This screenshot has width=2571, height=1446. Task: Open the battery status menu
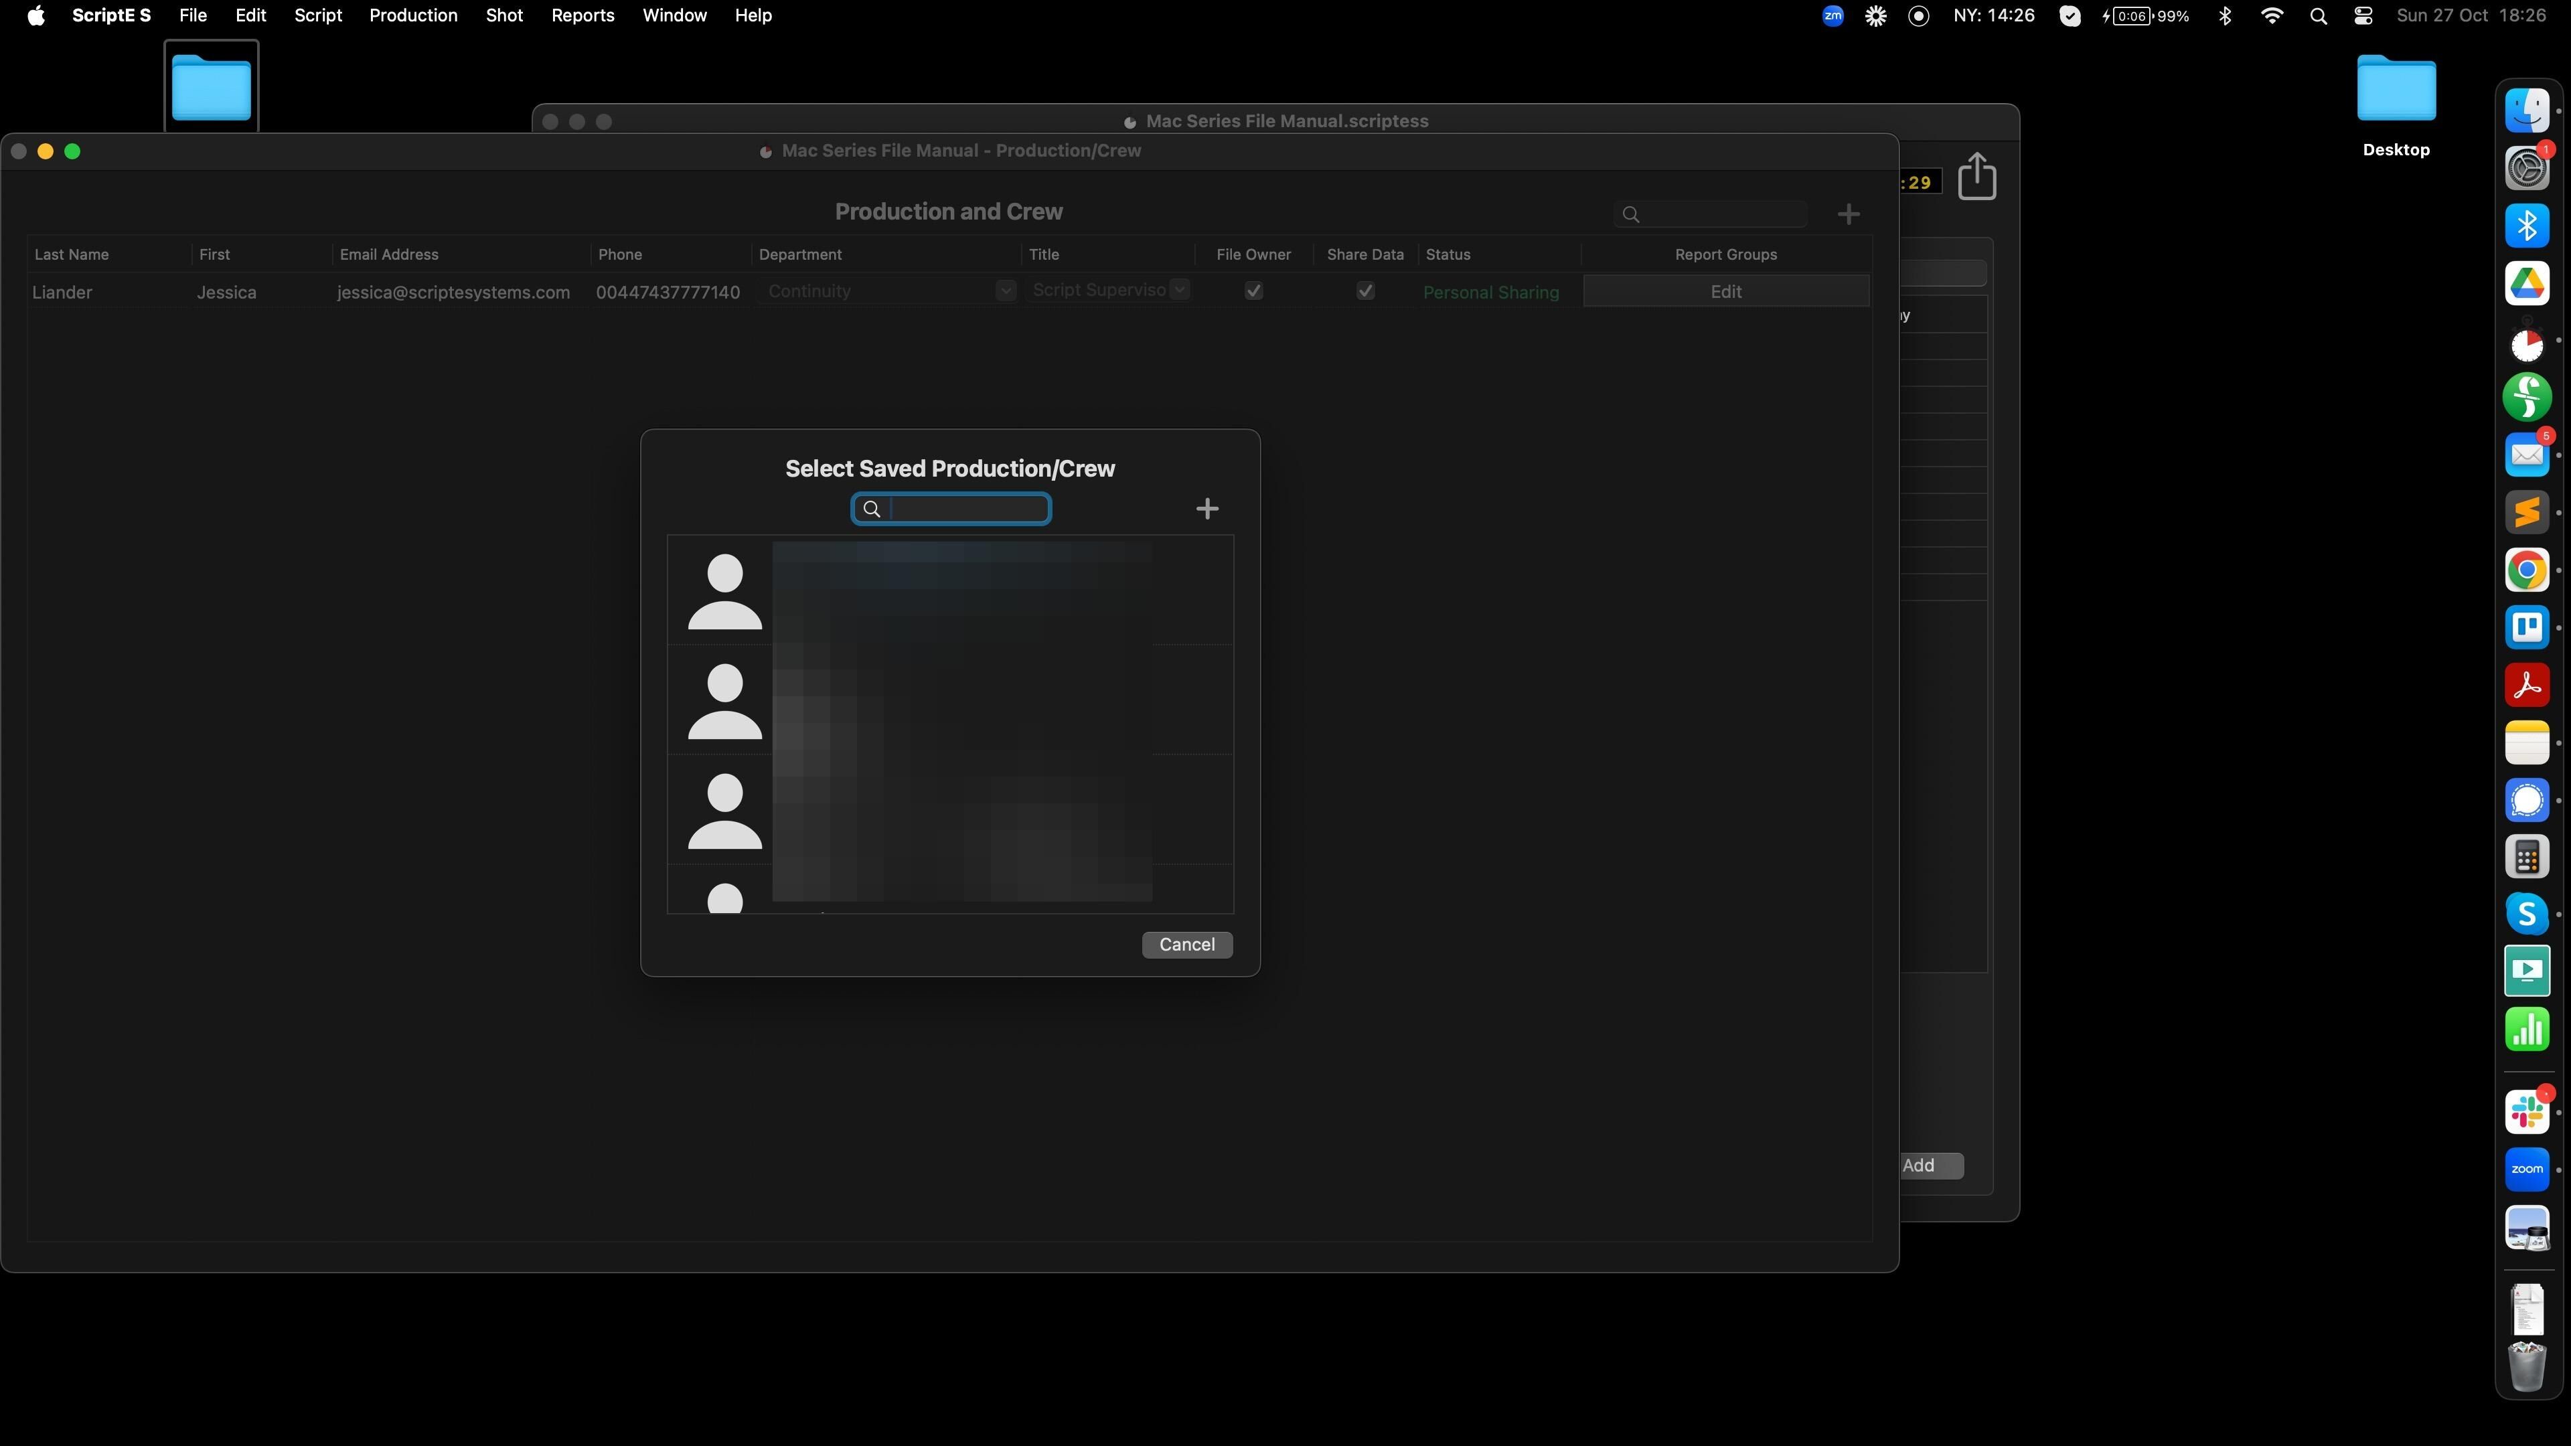pos(2144,16)
